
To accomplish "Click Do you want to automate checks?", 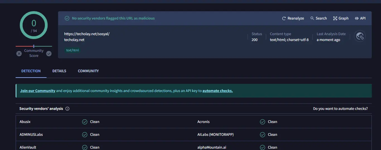I will click(340, 109).
